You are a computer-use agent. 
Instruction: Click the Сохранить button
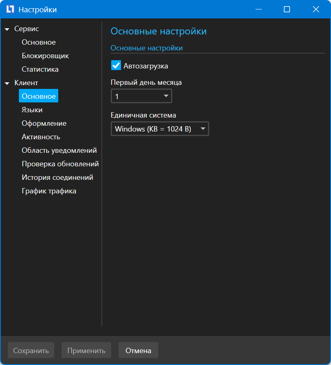31,351
